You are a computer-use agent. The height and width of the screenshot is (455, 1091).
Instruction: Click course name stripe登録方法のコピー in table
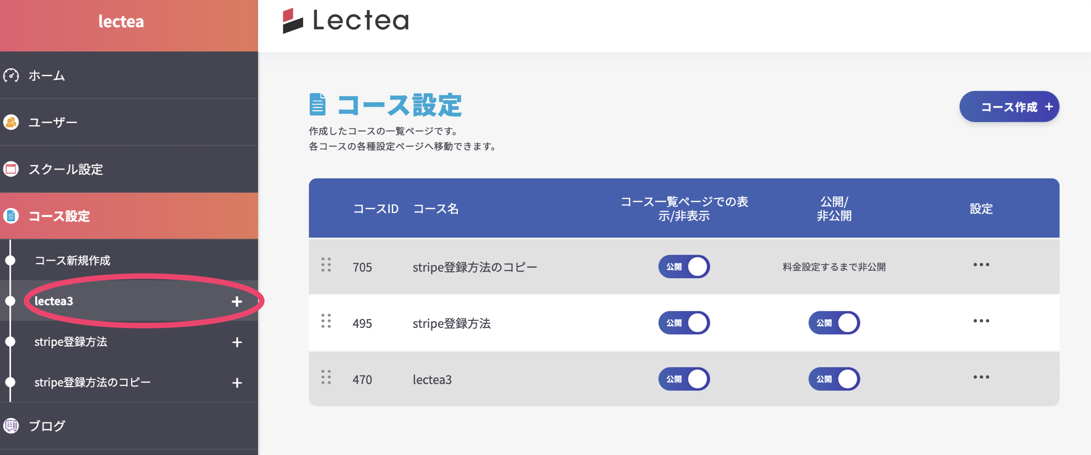coord(474,267)
